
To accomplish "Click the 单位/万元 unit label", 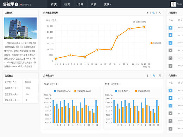I will [51, 20].
